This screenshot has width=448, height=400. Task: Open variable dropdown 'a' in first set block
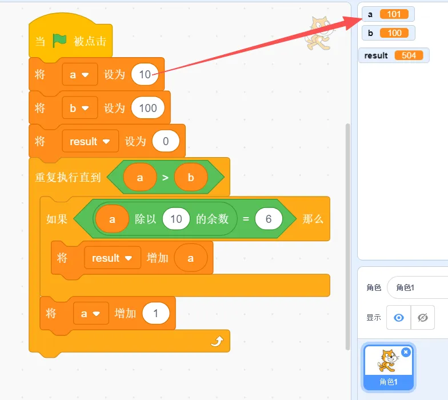coord(80,74)
